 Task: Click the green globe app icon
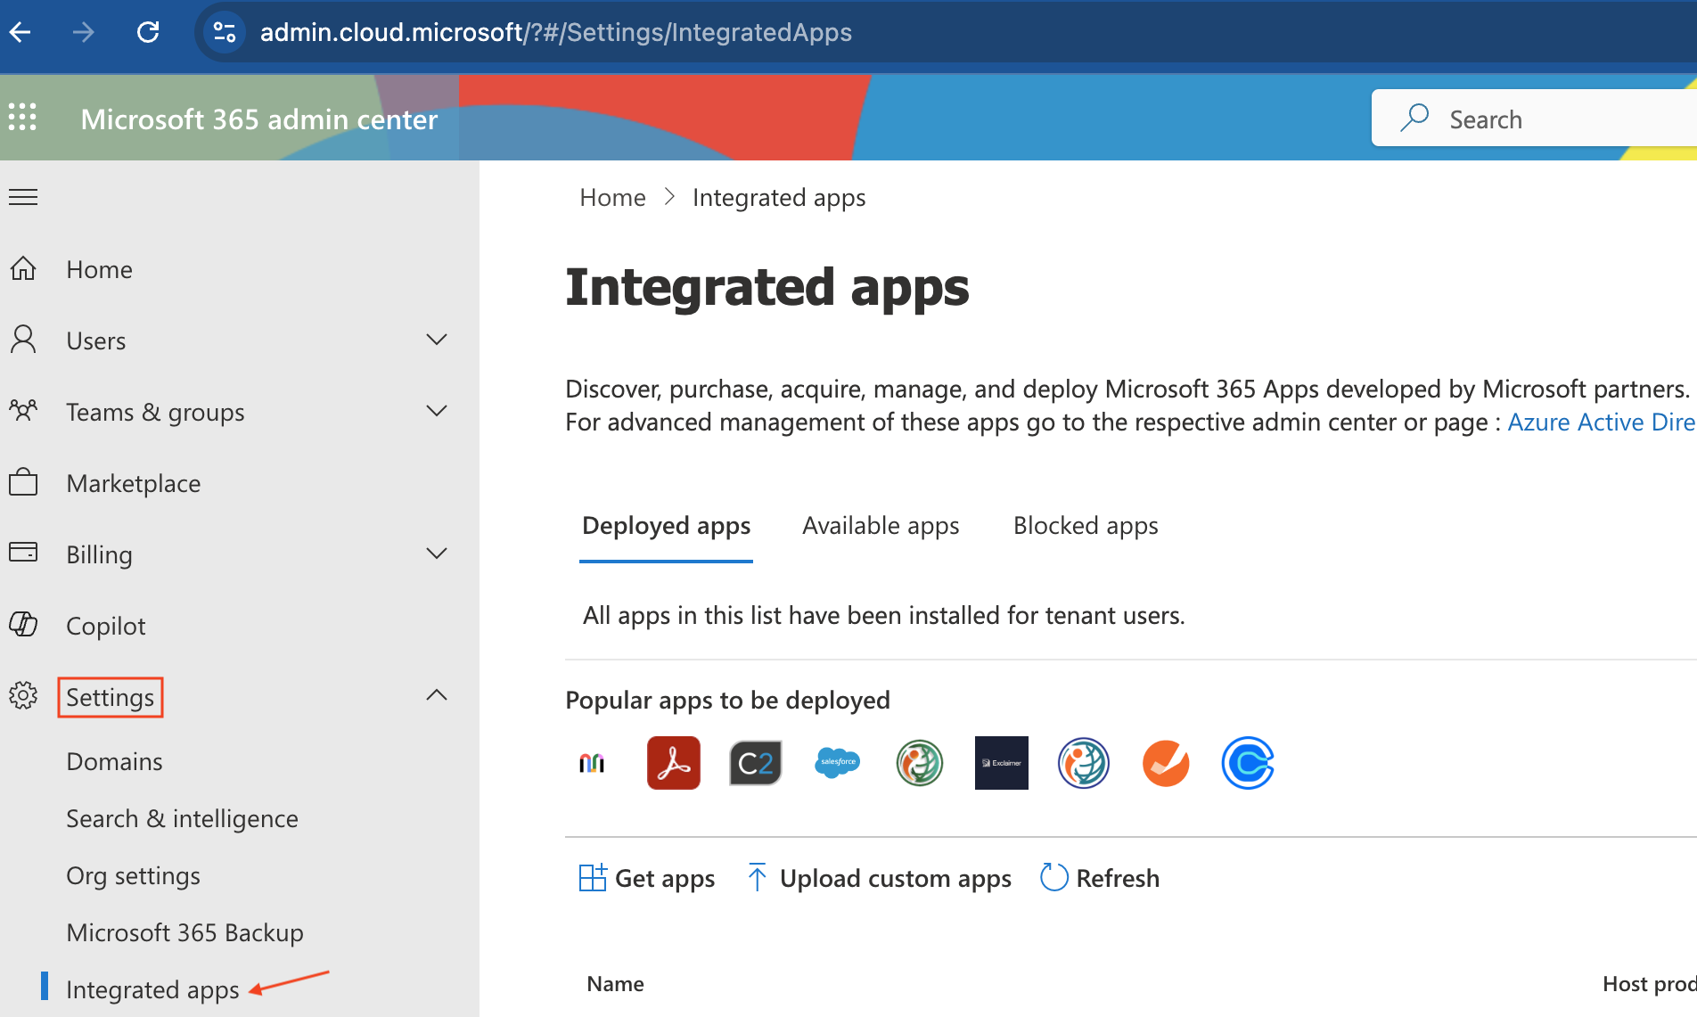pyautogui.click(x=920, y=763)
